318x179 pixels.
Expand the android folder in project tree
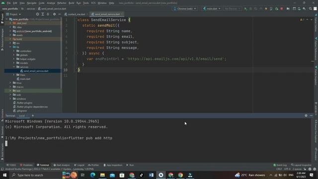click(x=10, y=31)
